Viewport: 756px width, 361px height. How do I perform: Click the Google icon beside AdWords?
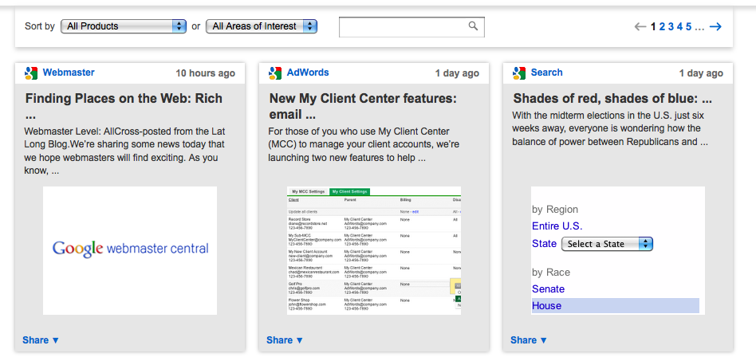275,73
